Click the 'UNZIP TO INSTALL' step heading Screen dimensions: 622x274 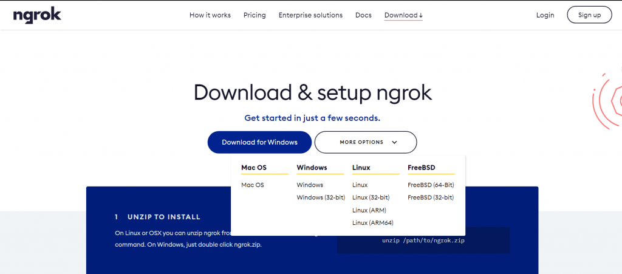click(x=164, y=217)
